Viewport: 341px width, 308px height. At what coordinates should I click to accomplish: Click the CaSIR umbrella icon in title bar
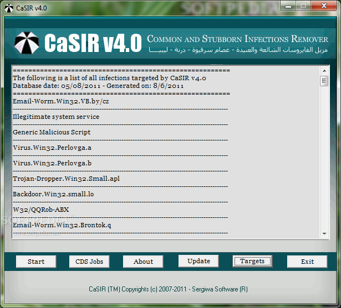pyautogui.click(x=9, y=8)
